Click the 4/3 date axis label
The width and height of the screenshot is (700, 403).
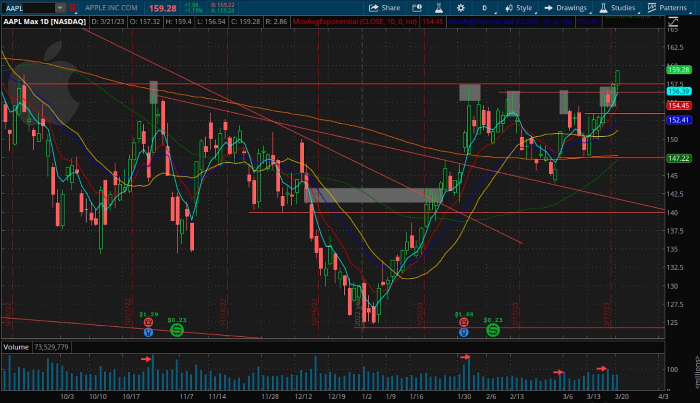pos(663,396)
